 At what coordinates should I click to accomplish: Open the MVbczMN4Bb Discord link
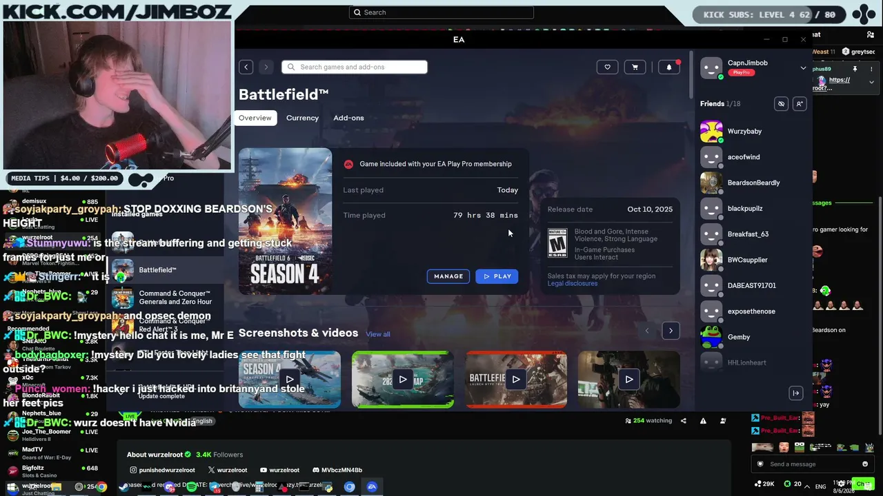pos(337,471)
